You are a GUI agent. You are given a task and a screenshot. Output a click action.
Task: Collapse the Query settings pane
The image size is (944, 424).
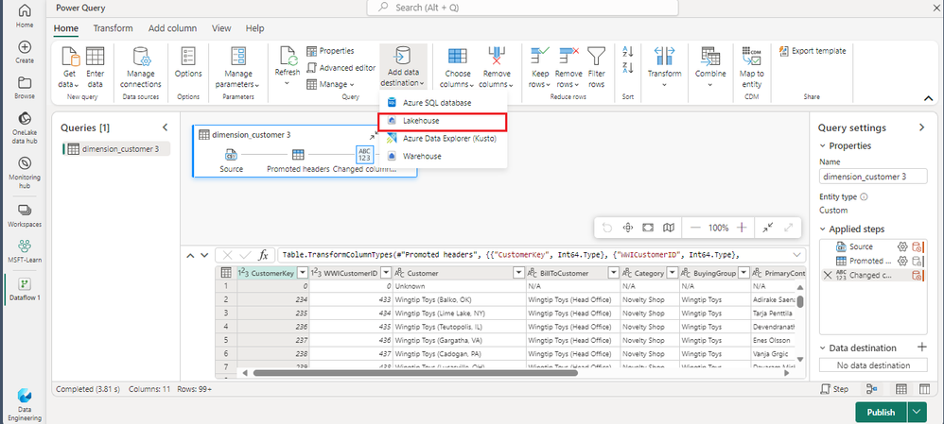[921, 127]
